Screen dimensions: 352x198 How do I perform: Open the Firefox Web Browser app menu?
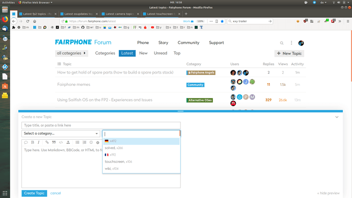click(36, 3)
